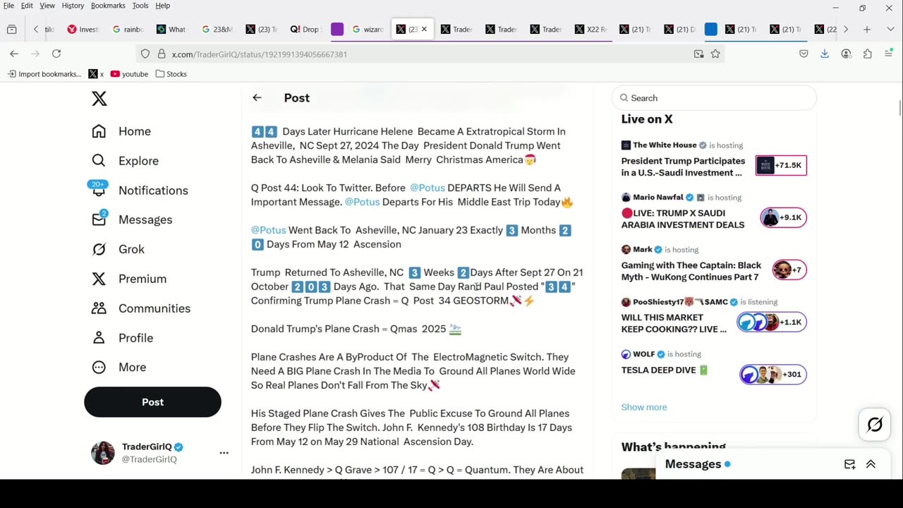The height and width of the screenshot is (508, 903).
Task: Open the Firefox View tab-overview icon
Action: click(x=12, y=30)
